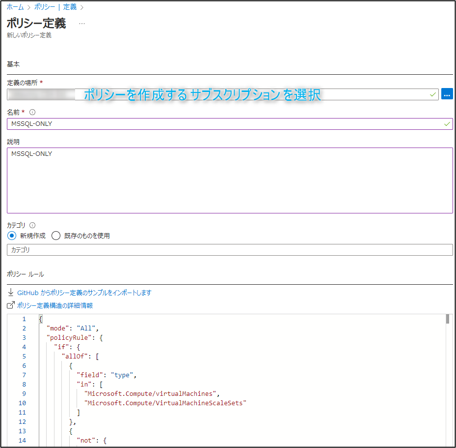Go to the ホーム breadcrumb link
Screen dimensions: 456x448
(15, 7)
